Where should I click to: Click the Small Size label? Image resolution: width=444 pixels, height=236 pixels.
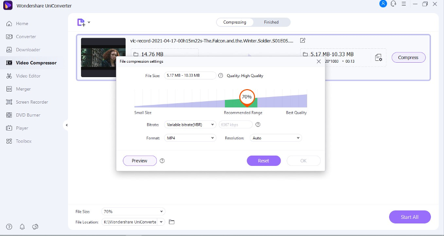(143, 112)
